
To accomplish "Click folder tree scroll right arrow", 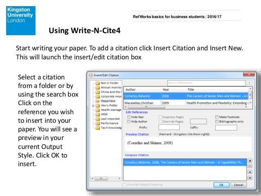I will pos(119,178).
